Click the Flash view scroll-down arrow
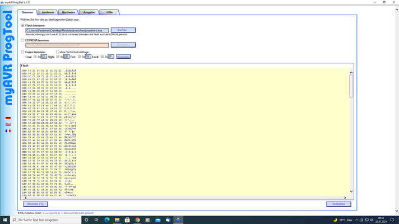 coord(351,192)
